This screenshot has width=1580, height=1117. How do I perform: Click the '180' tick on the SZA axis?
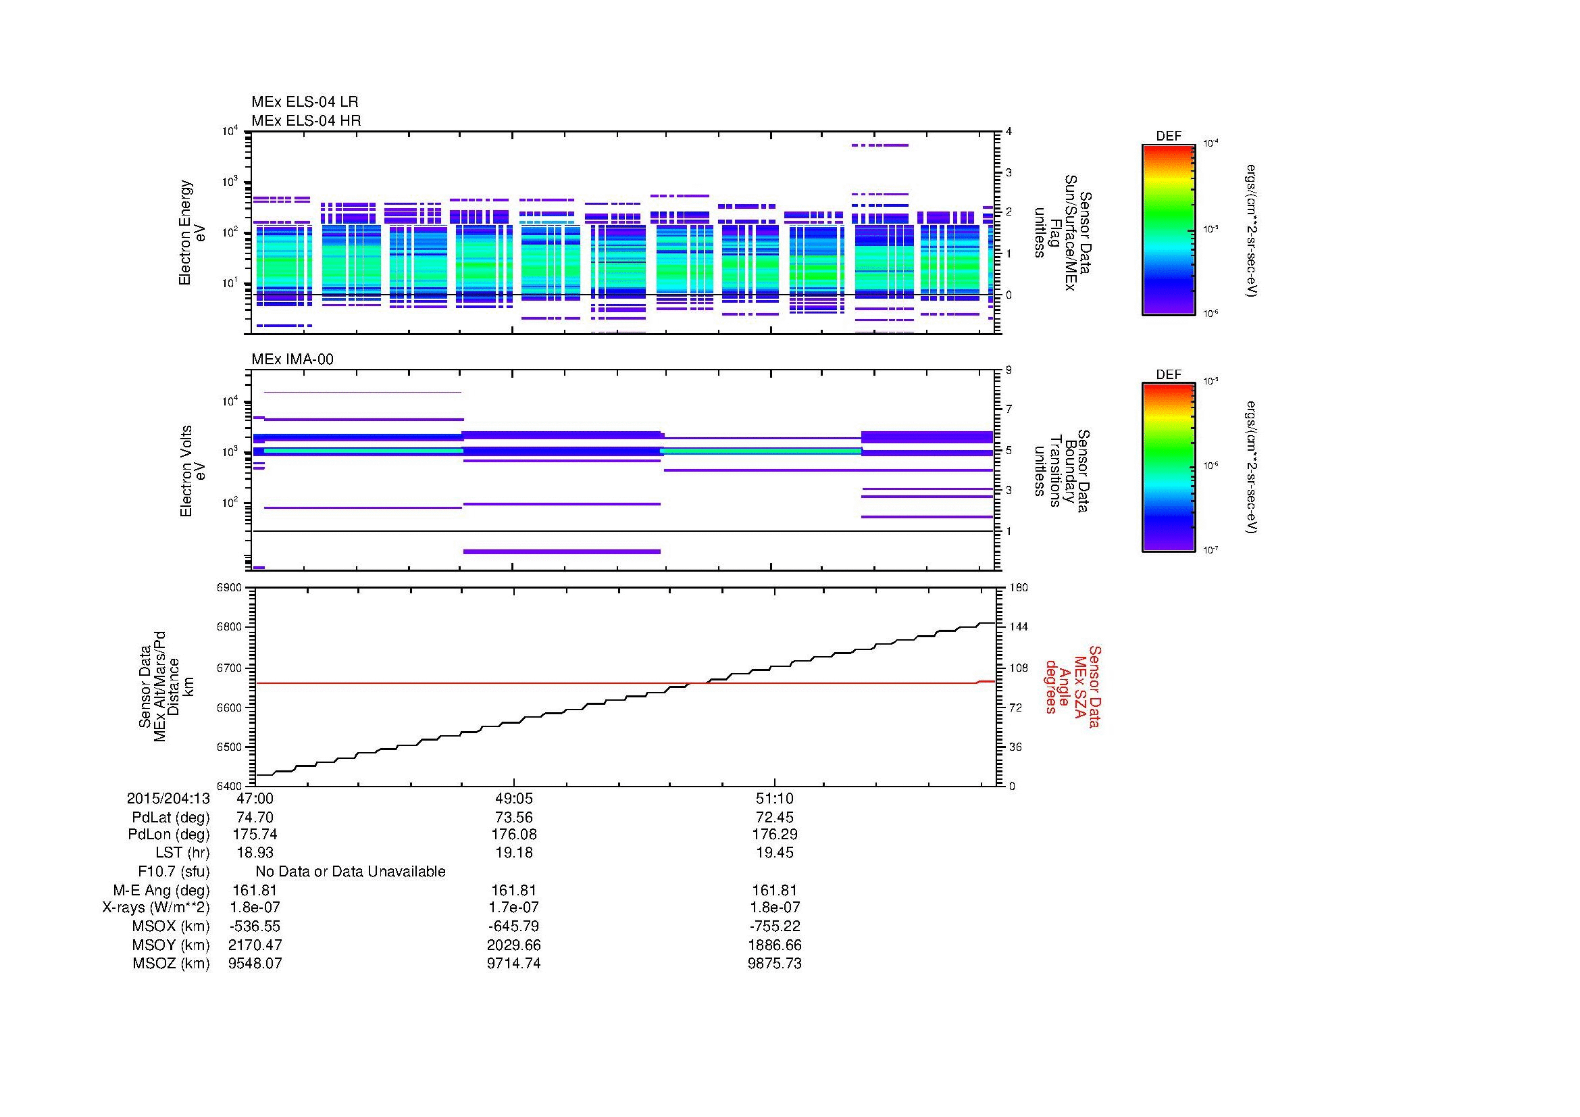(x=1019, y=588)
